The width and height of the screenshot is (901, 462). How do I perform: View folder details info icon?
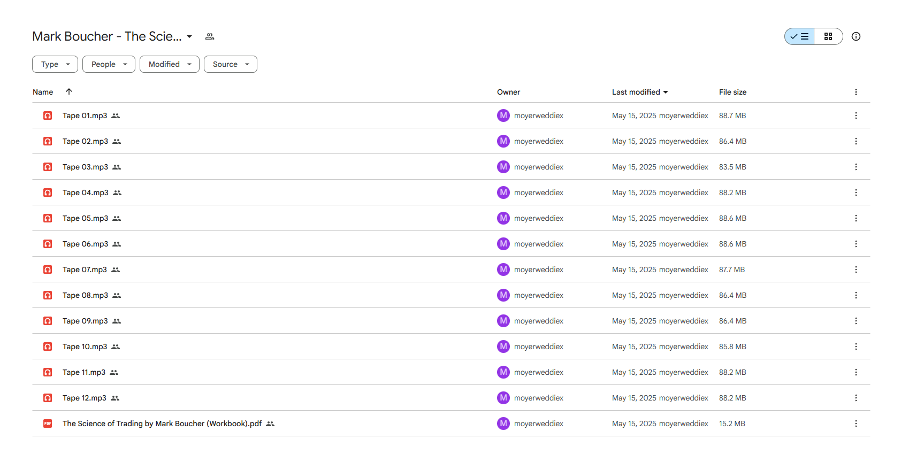(x=856, y=36)
